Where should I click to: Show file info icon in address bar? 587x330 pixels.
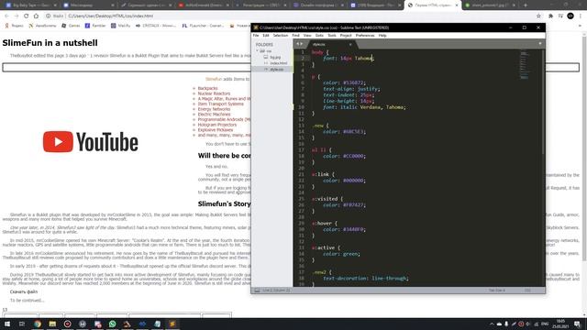point(49,16)
